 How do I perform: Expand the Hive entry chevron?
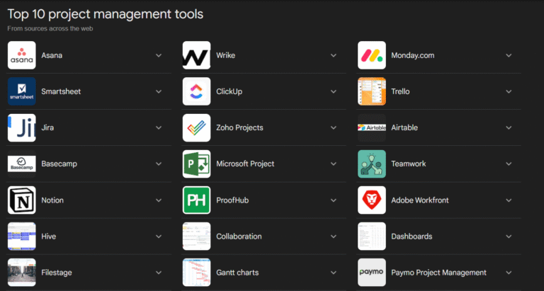tap(159, 236)
